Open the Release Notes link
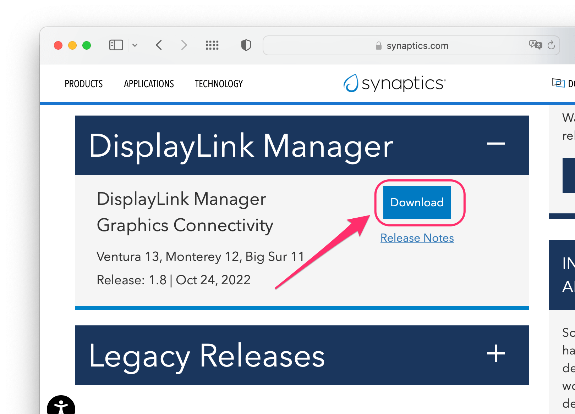The height and width of the screenshot is (414, 575). tap(417, 238)
